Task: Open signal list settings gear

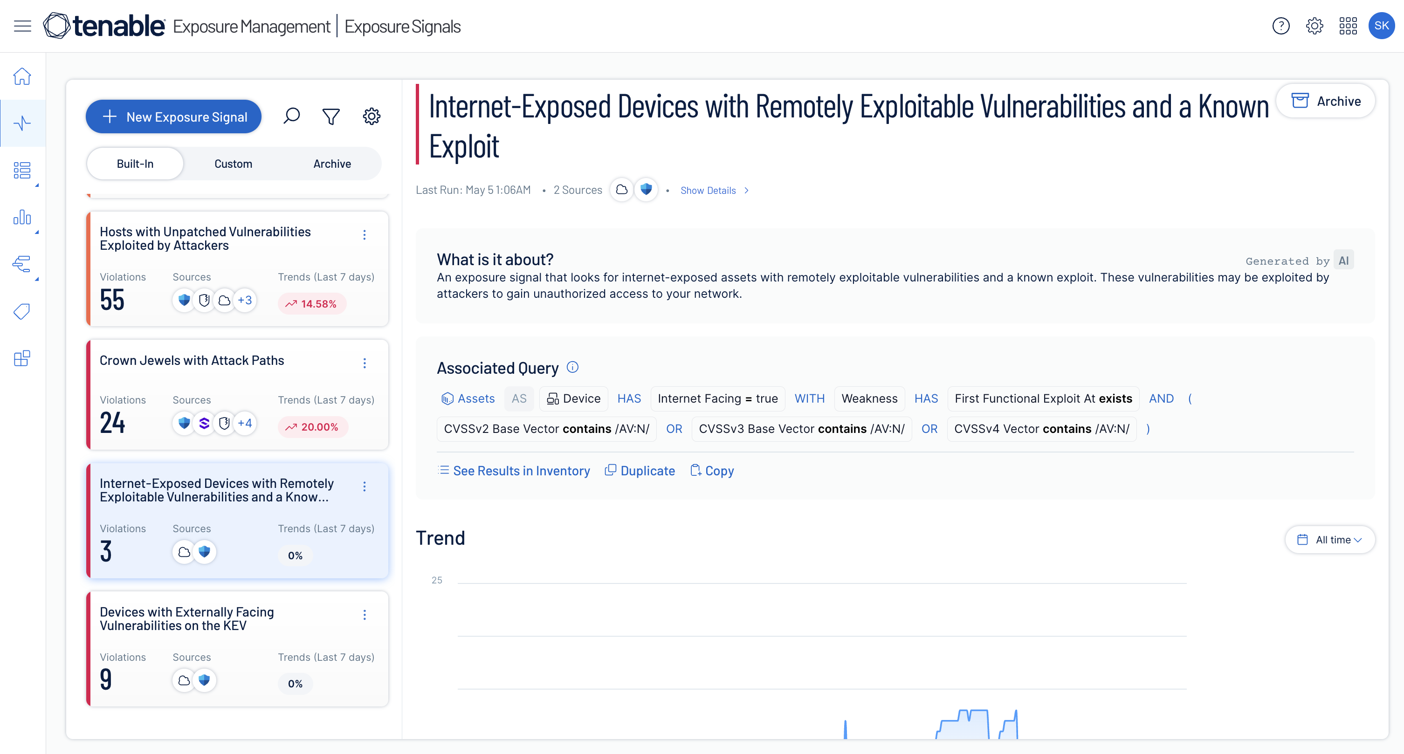Action: [371, 116]
